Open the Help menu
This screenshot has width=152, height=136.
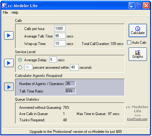[15, 13]
